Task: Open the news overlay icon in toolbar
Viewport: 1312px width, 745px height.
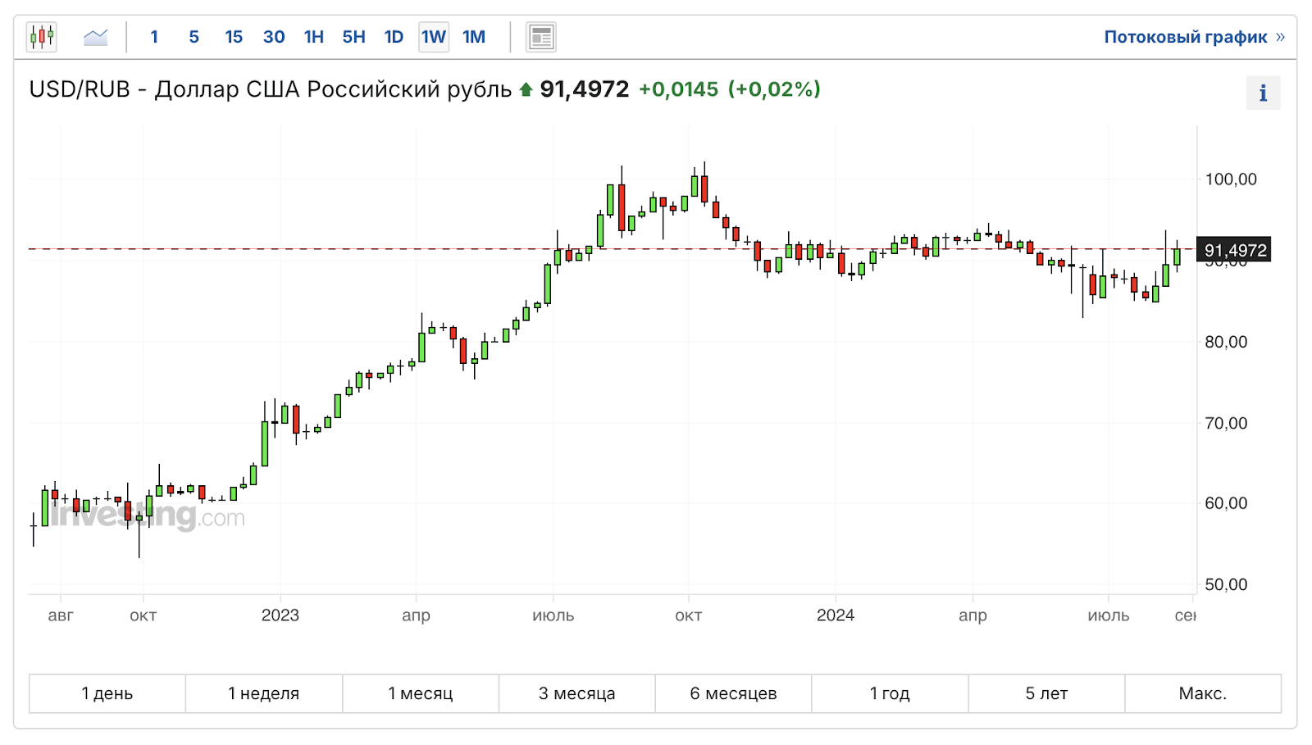Action: tap(541, 37)
